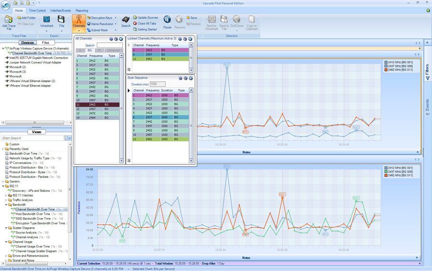Screen dimensions: 432x271
Task: Click the Search binoculars icon
Action: pos(126,20)
